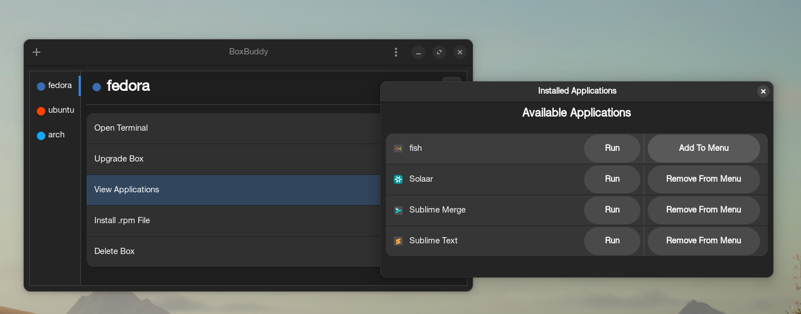Click the Delete Box row

(x=234, y=252)
